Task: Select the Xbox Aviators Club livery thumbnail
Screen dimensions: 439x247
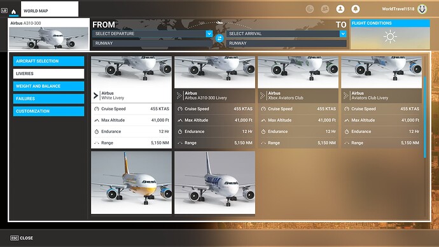Action: (x=298, y=72)
